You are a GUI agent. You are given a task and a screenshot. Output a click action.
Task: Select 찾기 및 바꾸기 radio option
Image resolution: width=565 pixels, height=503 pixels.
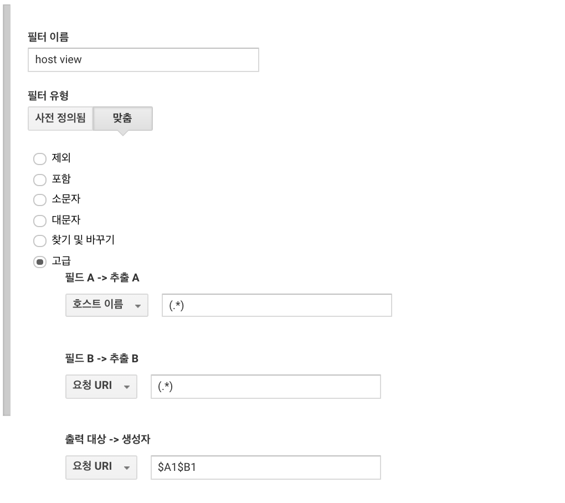click(x=40, y=240)
